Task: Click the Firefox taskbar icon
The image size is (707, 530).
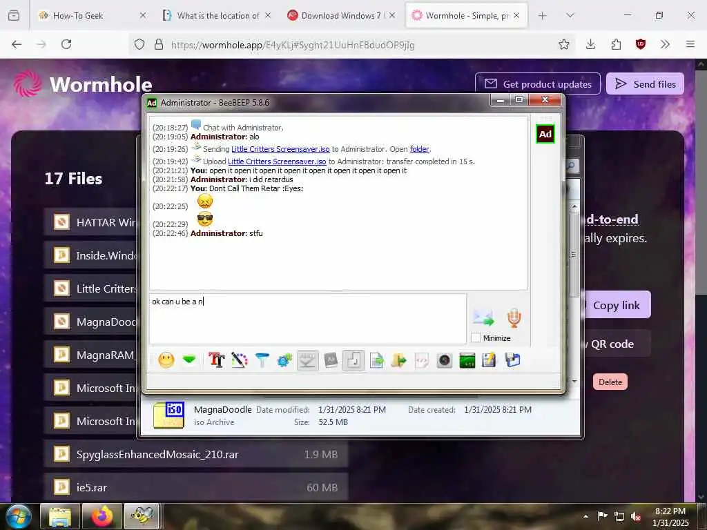Action: pos(102,516)
